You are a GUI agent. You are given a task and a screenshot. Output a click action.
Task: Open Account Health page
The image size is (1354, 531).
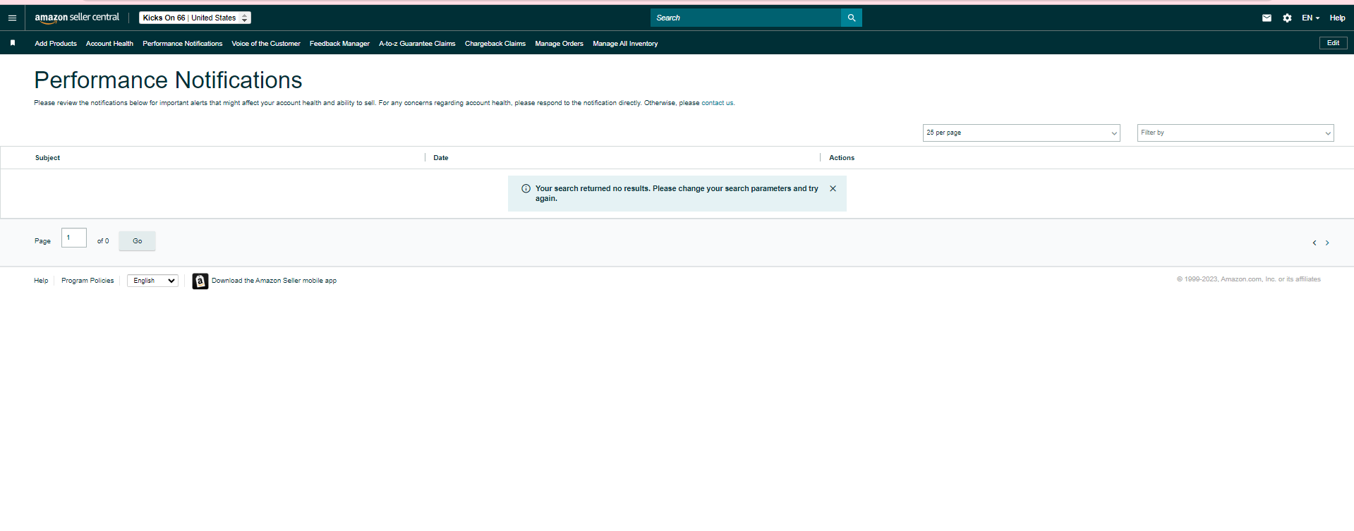(x=109, y=44)
